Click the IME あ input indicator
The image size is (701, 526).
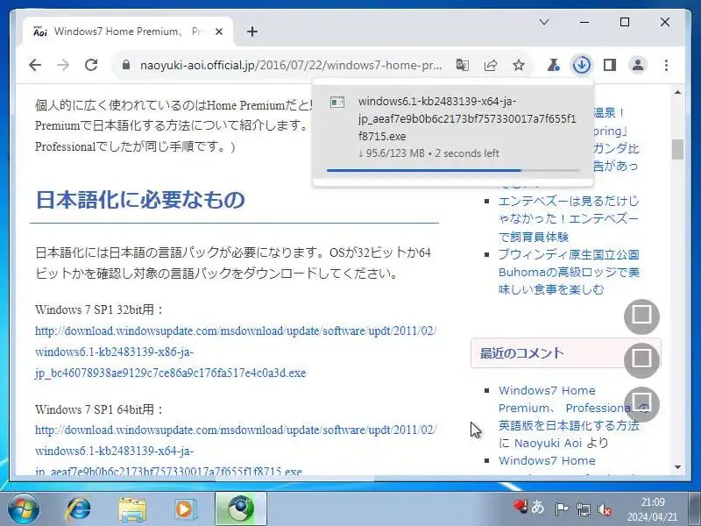[538, 507]
